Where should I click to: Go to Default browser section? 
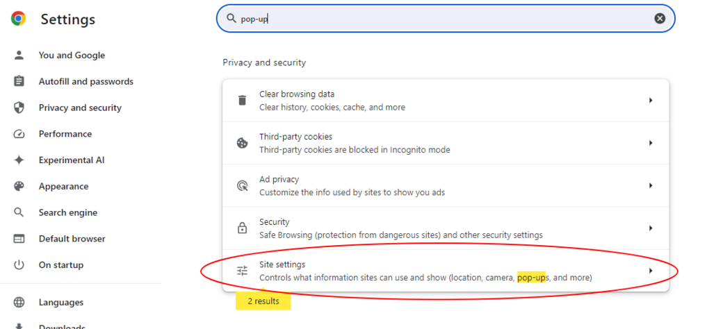point(72,239)
